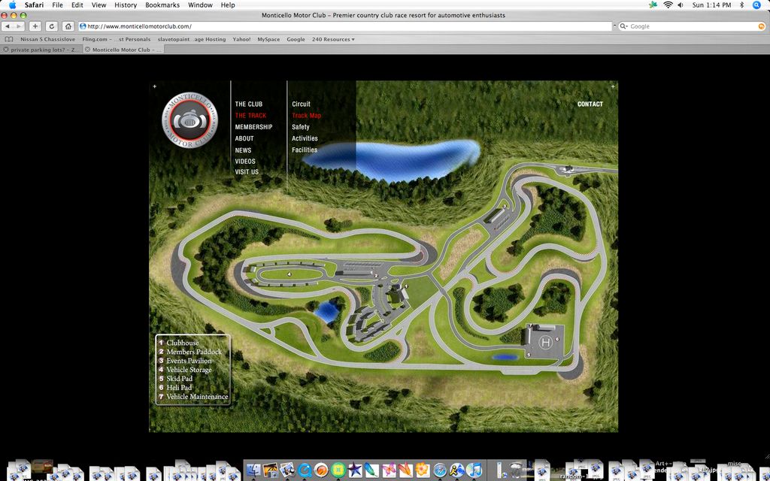The height and width of the screenshot is (481, 770).
Task: Open the bookmarks book icon in bookmarks bar
Action: pyautogui.click(x=9, y=39)
